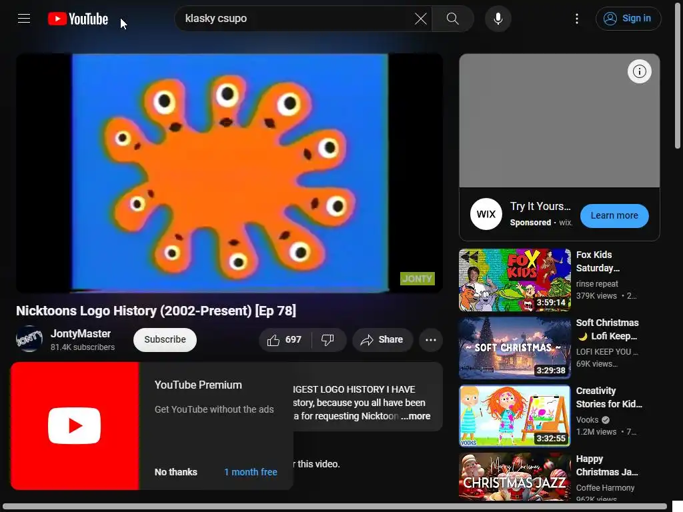This screenshot has width=683, height=512.
Task: Dislike the video with thumbs down
Action: click(x=328, y=339)
